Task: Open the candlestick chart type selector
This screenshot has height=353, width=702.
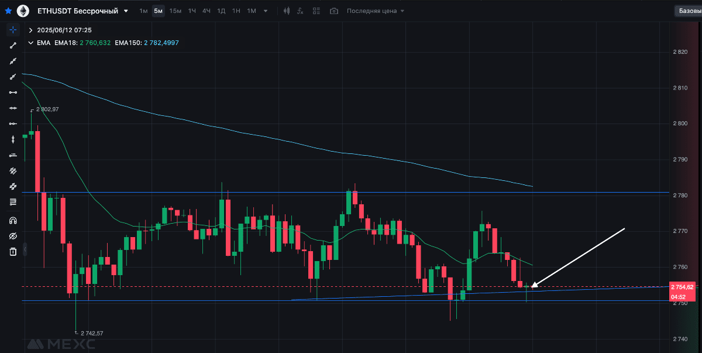Action: 286,11
